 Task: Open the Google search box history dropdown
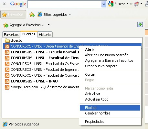(x=104, y=4)
